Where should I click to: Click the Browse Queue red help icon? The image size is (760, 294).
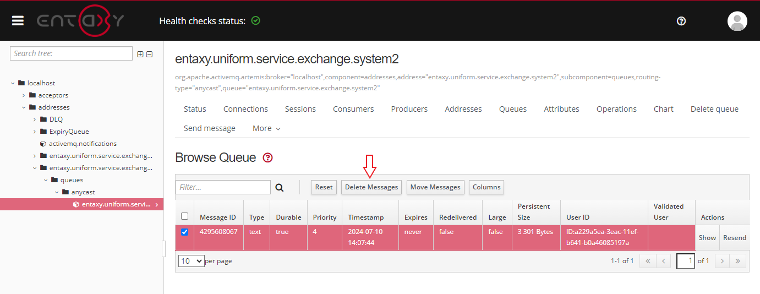268,158
